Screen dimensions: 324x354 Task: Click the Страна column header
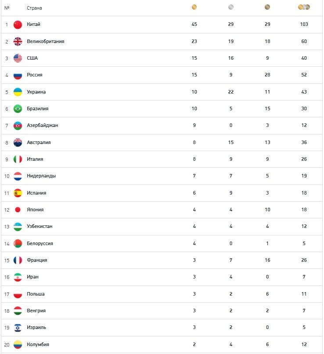[x=35, y=8]
